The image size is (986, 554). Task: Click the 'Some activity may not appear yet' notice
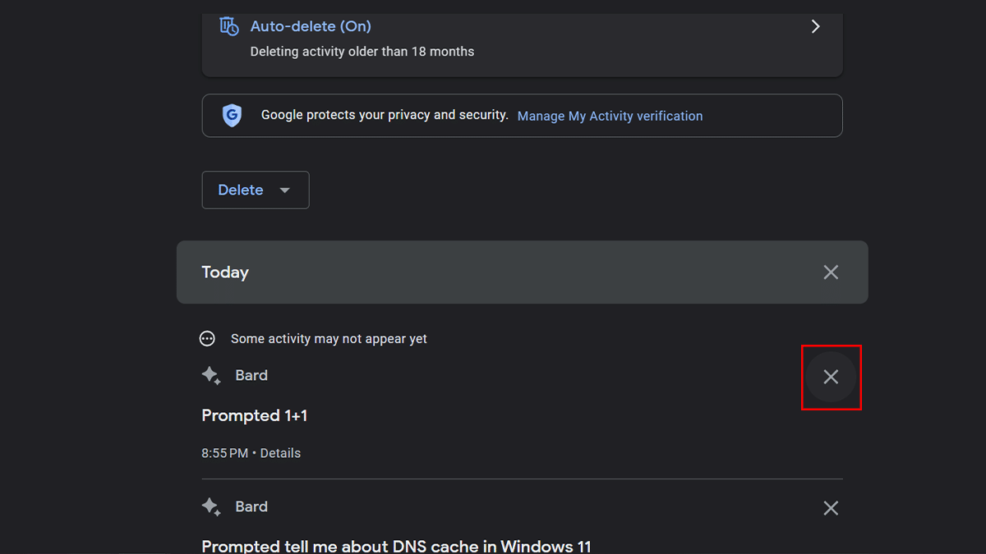point(329,338)
